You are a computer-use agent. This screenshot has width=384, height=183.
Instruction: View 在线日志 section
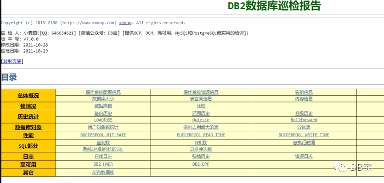103,156
